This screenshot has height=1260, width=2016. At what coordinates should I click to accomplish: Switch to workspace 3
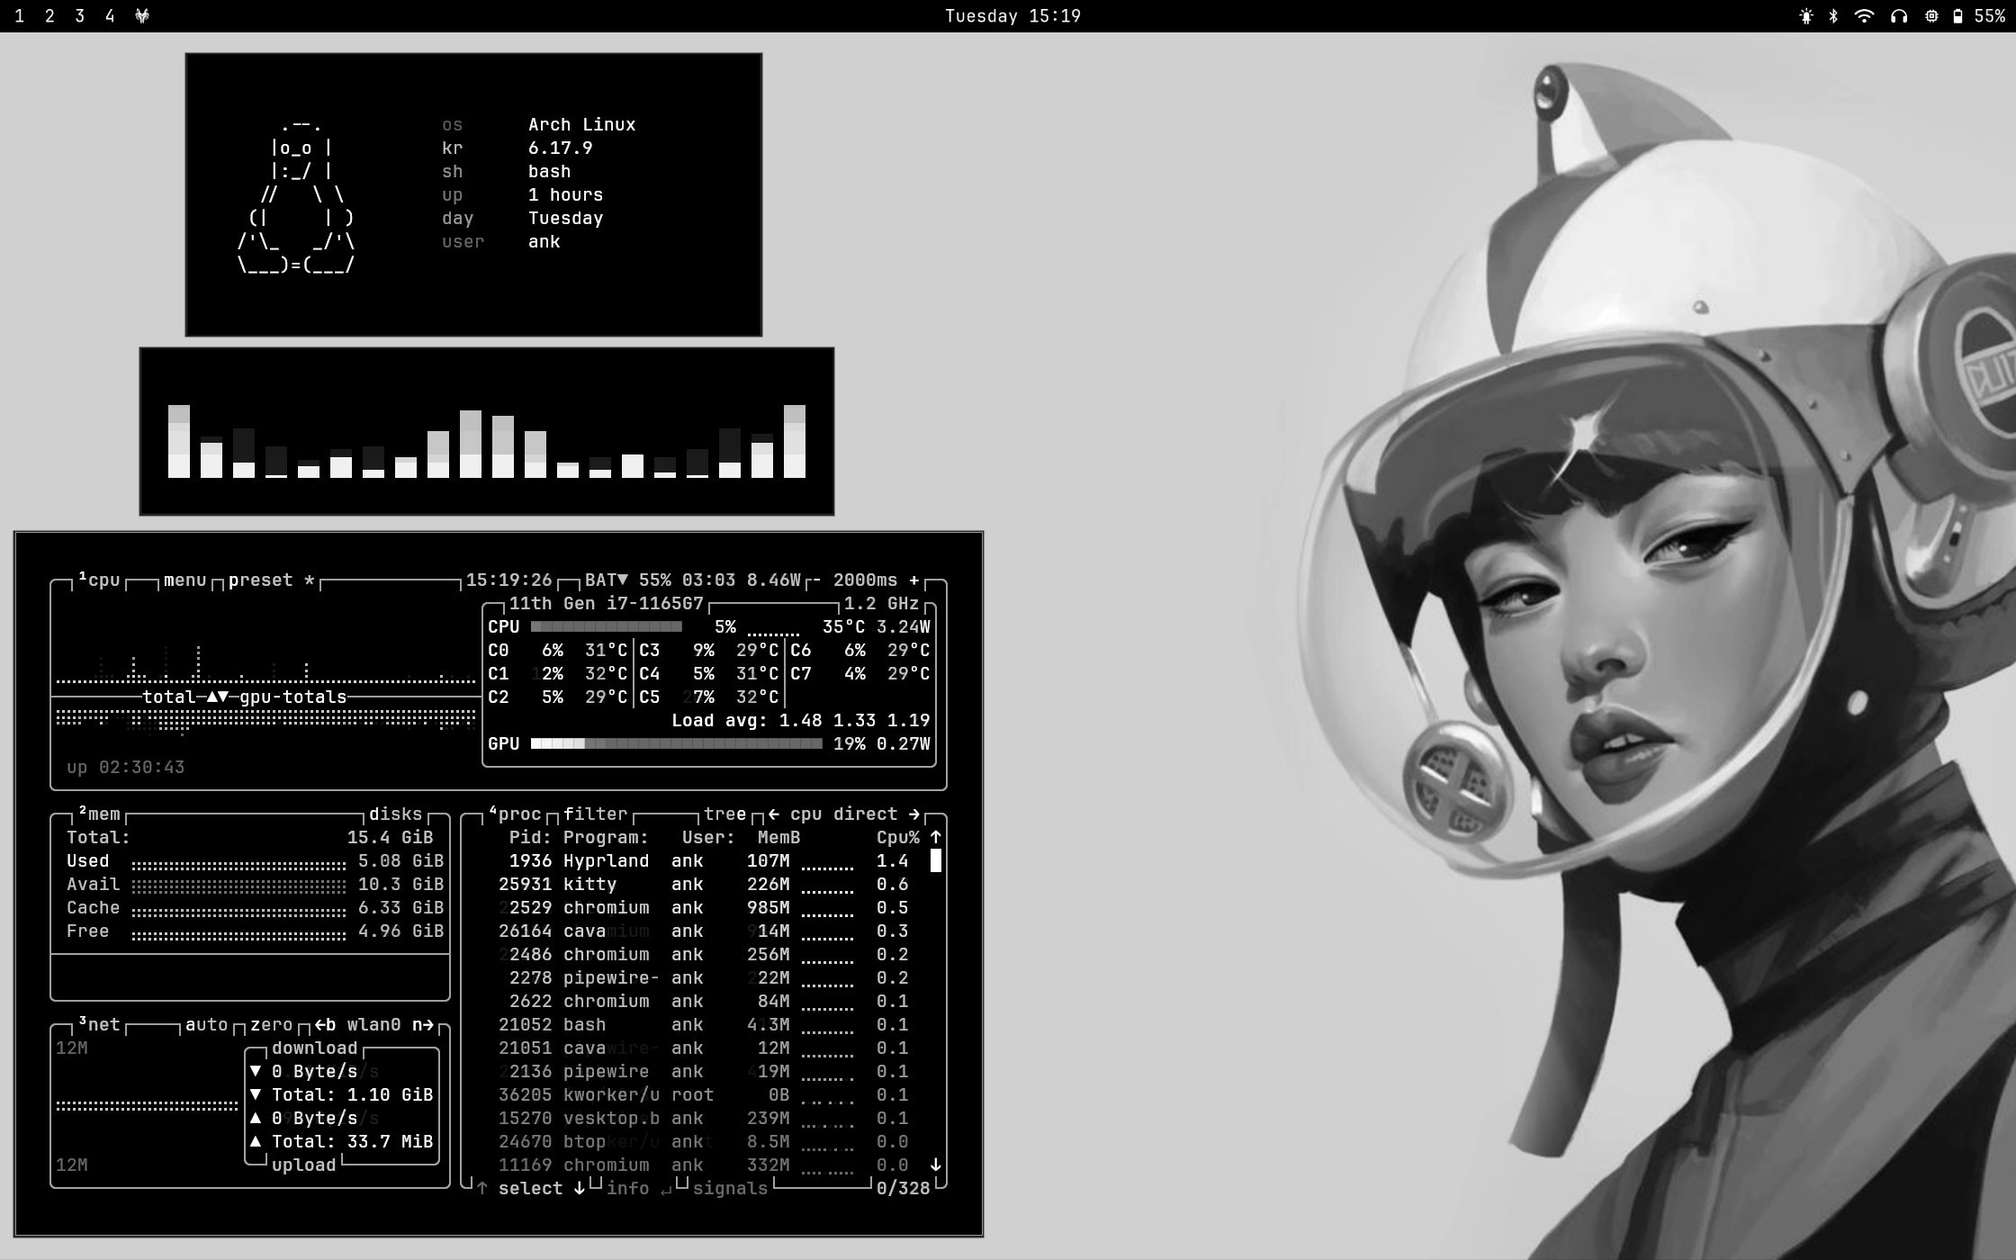pos(80,16)
